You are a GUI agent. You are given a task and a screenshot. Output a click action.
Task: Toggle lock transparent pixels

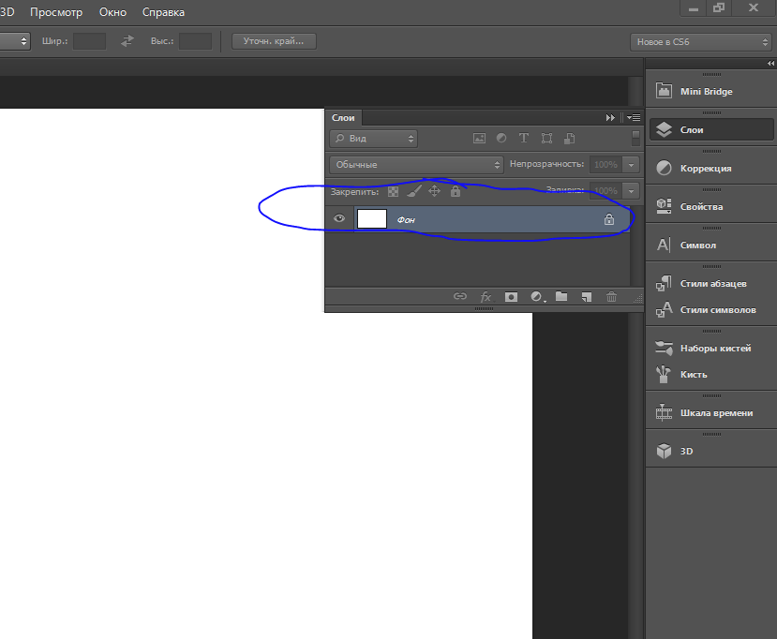pyautogui.click(x=393, y=191)
